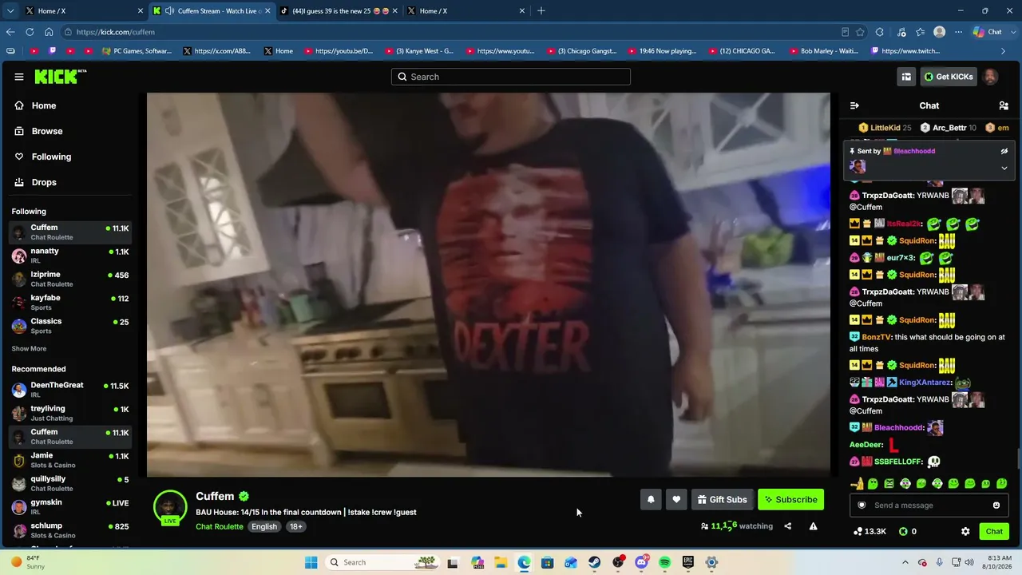Open Iziprime's channel in Following
Image resolution: width=1022 pixels, height=575 pixels.
pyautogui.click(x=70, y=279)
